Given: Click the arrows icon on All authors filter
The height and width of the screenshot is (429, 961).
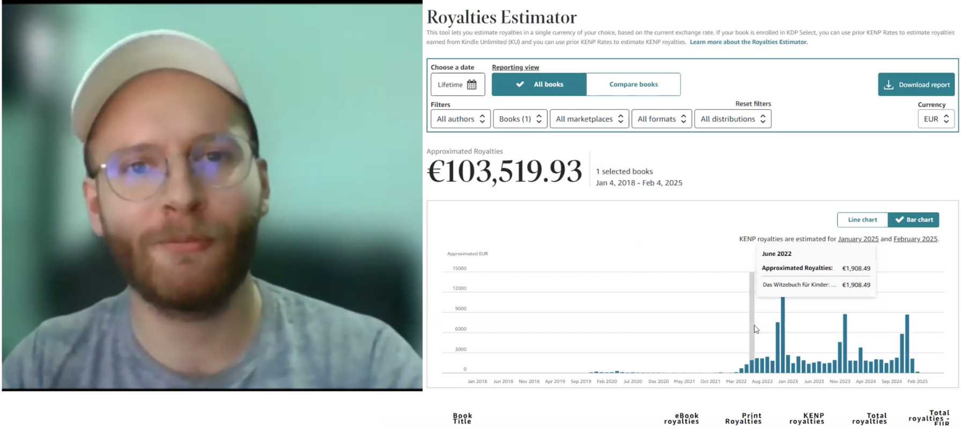Looking at the screenshot, I should (482, 119).
